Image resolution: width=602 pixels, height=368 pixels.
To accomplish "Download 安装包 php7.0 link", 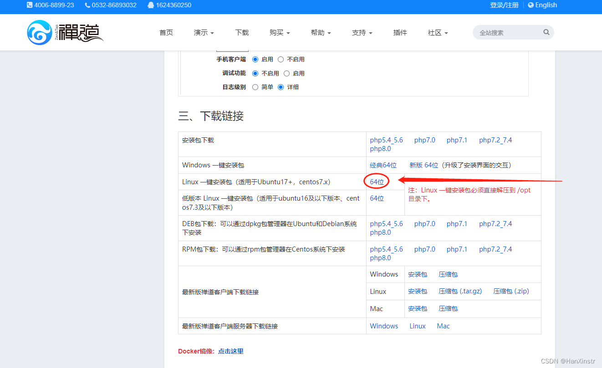I will (x=425, y=140).
